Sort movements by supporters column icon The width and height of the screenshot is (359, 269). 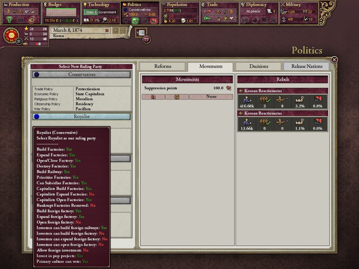153,97
